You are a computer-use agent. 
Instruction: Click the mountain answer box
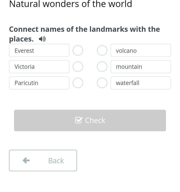click(x=141, y=67)
